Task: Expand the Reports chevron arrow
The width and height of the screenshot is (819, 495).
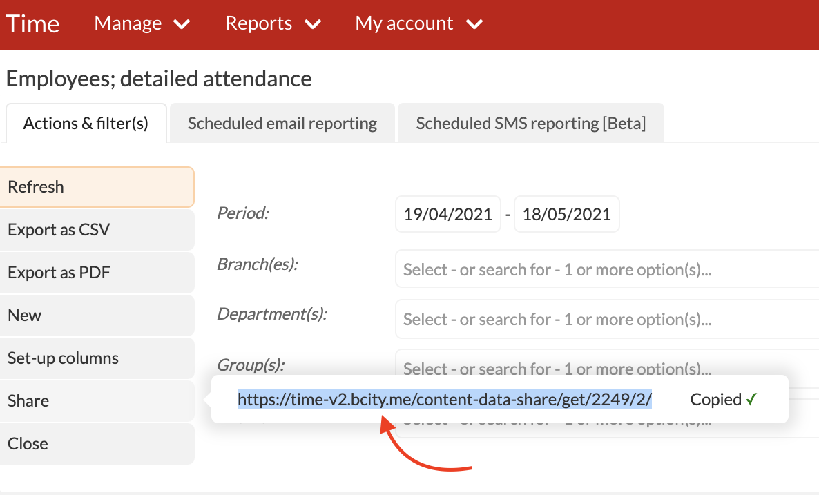Action: click(x=313, y=24)
